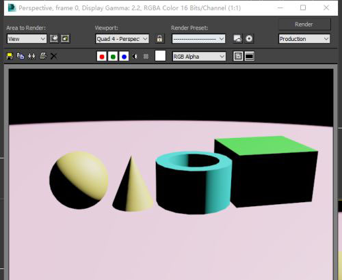Expand the Production render mode dropdown
342x280 pixels.
tap(304, 39)
